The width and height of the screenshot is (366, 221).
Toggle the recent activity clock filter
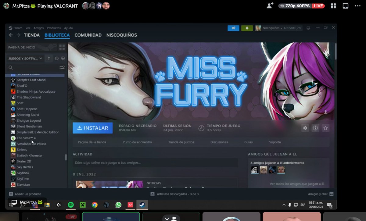pyautogui.click(x=57, y=58)
